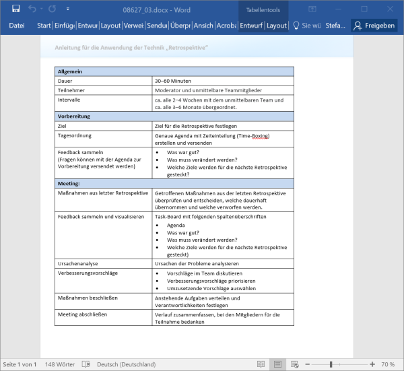
Task: Open the undo history dropdown arrow
Action: [40, 9]
